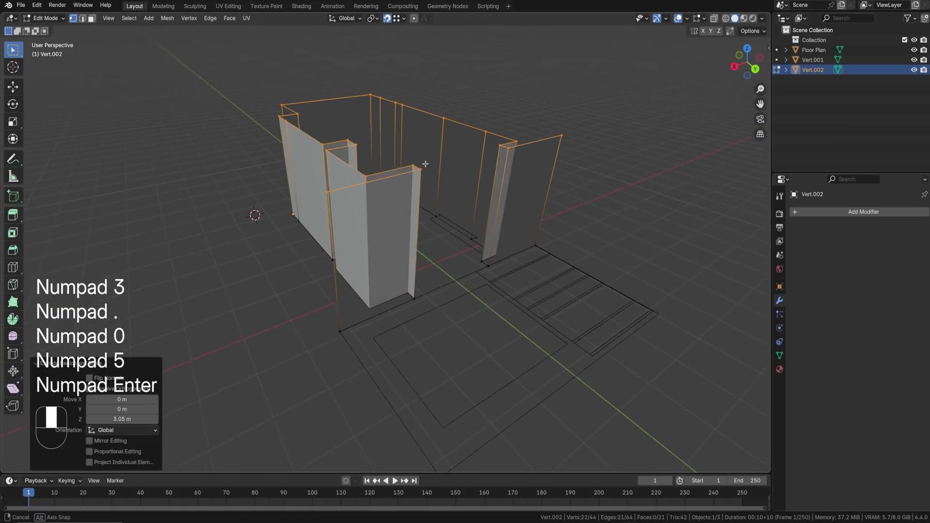
Task: Expand Floor Plan in outliner
Action: [x=786, y=50]
